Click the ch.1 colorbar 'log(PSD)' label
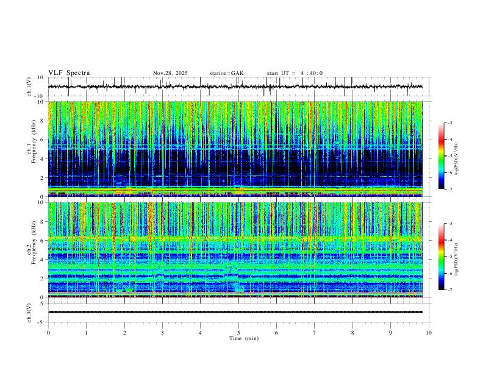Screen dimensions: 483x373 (x=456, y=159)
